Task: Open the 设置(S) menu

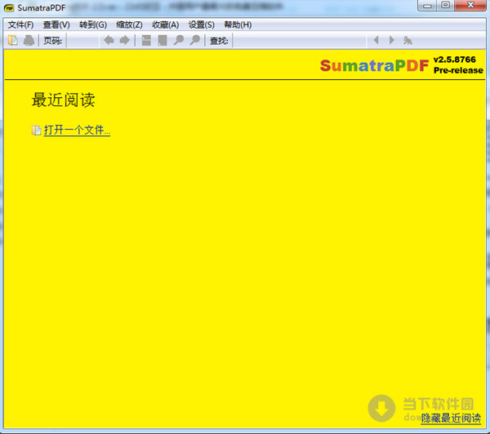Action: click(x=201, y=24)
